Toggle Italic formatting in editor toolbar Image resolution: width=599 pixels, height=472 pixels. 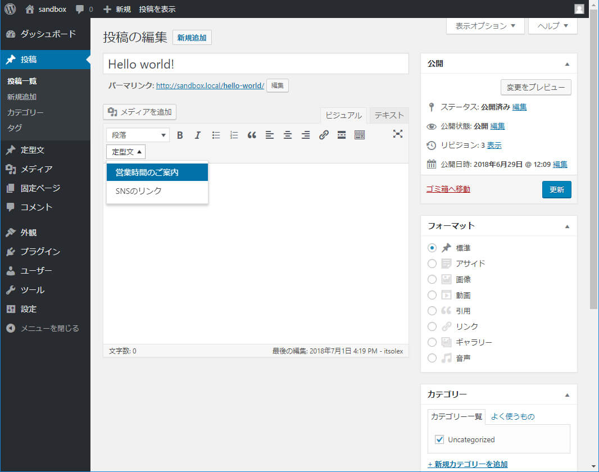tap(197, 135)
